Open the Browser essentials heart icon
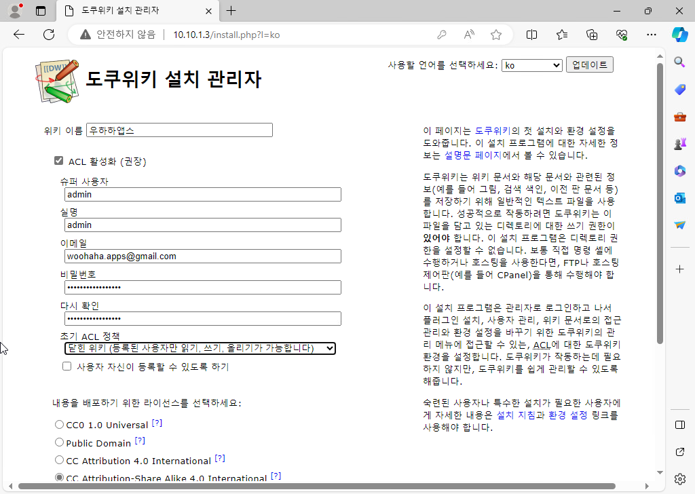The width and height of the screenshot is (695, 494). point(622,35)
